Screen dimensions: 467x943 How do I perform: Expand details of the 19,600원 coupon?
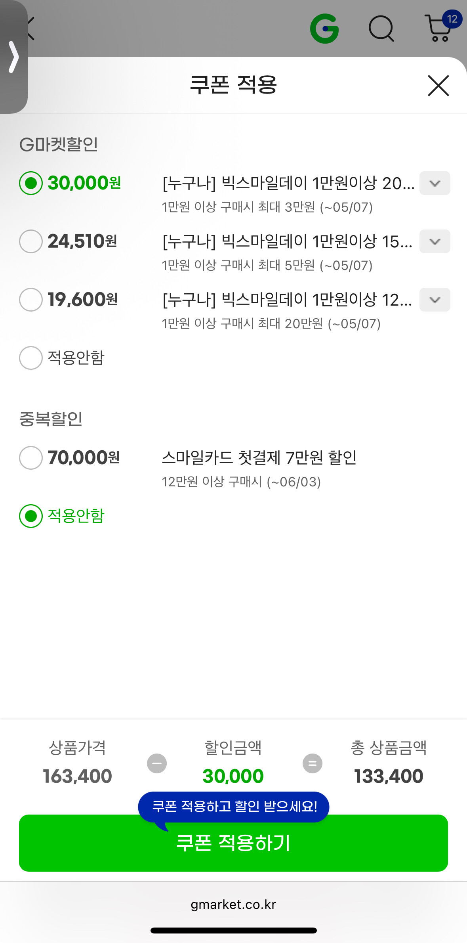(435, 300)
